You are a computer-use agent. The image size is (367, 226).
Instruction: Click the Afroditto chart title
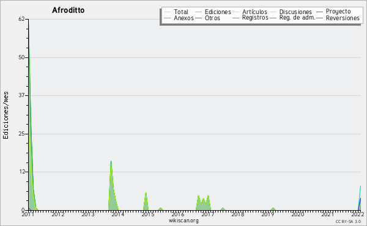point(69,10)
